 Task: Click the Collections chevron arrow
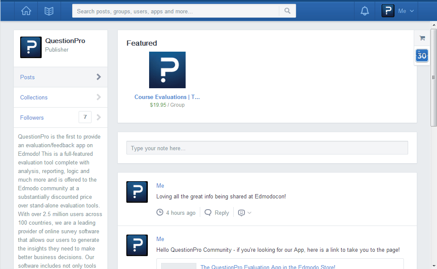99,97
